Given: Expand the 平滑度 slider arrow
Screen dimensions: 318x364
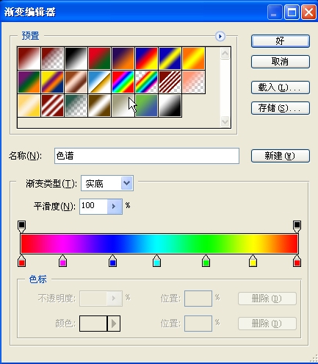Looking at the screenshot, I should 115,207.
